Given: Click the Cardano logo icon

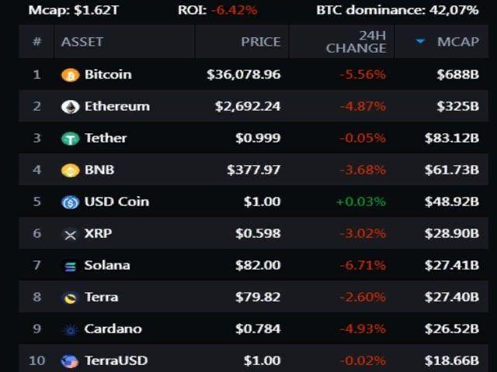Looking at the screenshot, I should tap(71, 329).
